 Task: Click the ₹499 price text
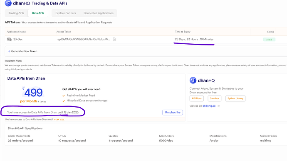pyautogui.click(x=32, y=92)
